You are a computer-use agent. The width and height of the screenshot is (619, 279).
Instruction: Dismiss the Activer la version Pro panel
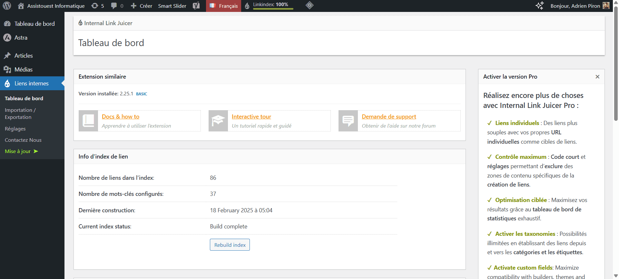click(x=597, y=77)
